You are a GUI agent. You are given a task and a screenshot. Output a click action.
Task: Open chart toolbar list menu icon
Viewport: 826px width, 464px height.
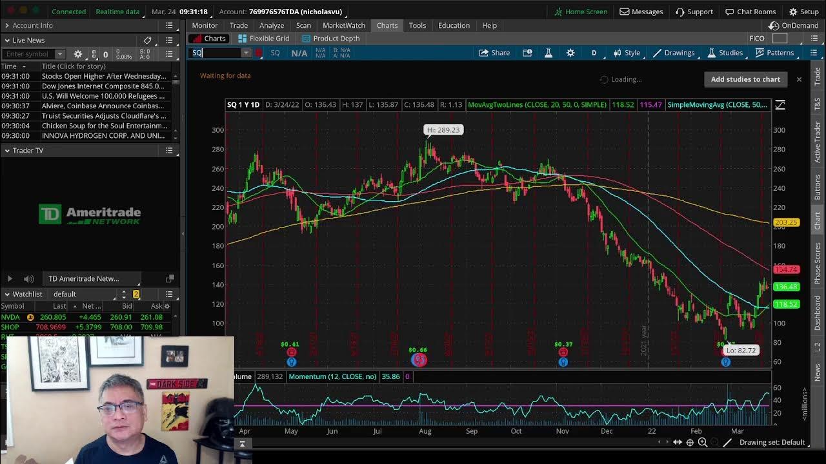pyautogui.click(x=814, y=53)
